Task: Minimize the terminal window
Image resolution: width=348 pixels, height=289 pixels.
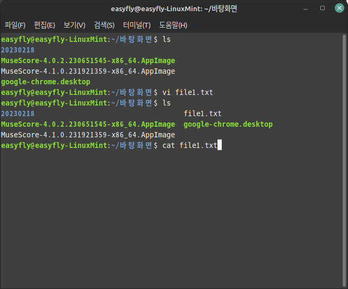Action: (306, 9)
